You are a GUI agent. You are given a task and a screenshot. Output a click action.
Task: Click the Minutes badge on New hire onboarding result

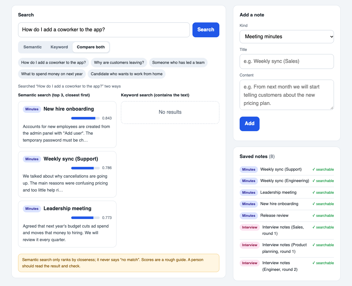pos(32,109)
